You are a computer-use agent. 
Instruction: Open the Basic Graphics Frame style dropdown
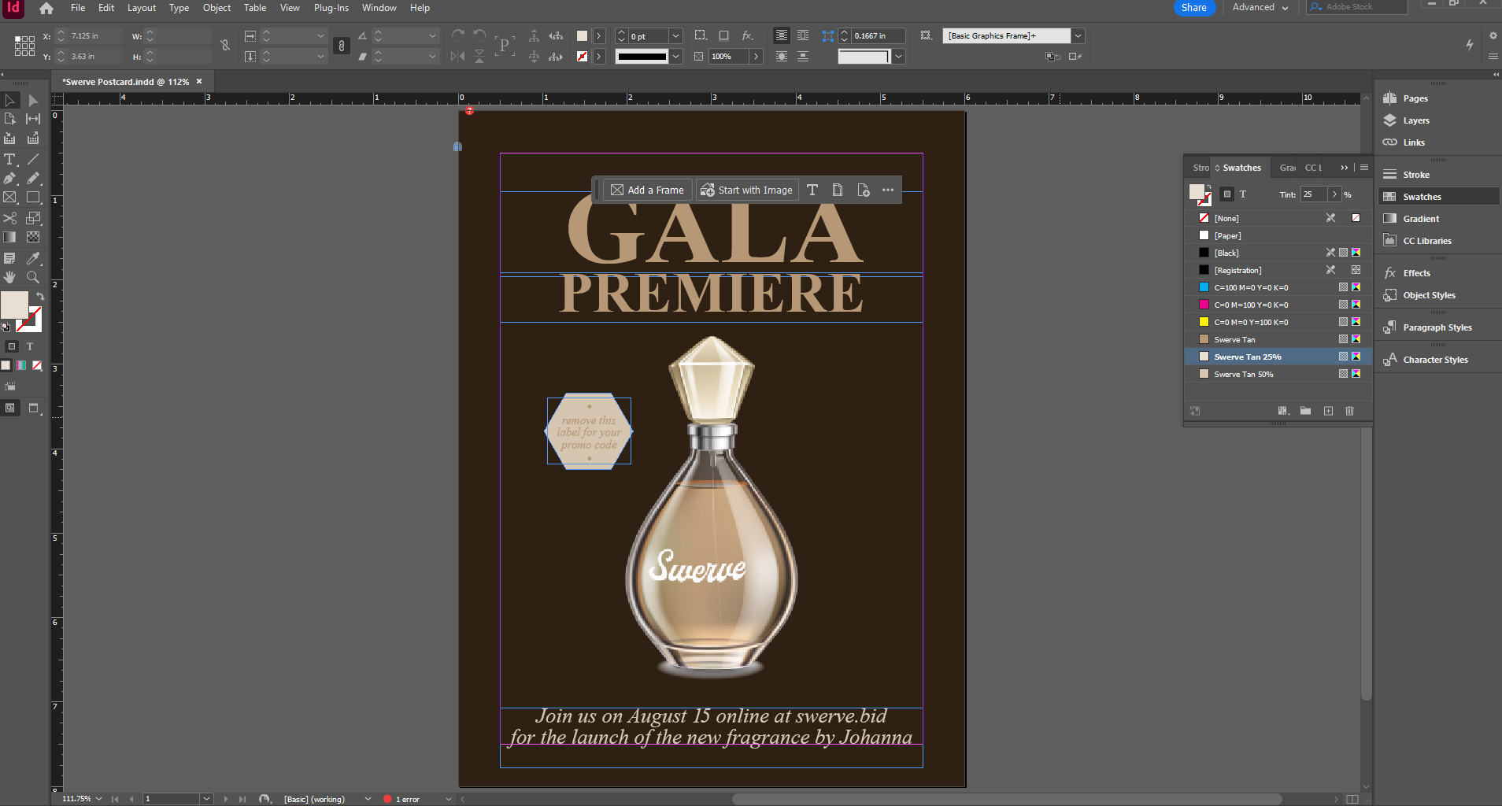pyautogui.click(x=1077, y=35)
